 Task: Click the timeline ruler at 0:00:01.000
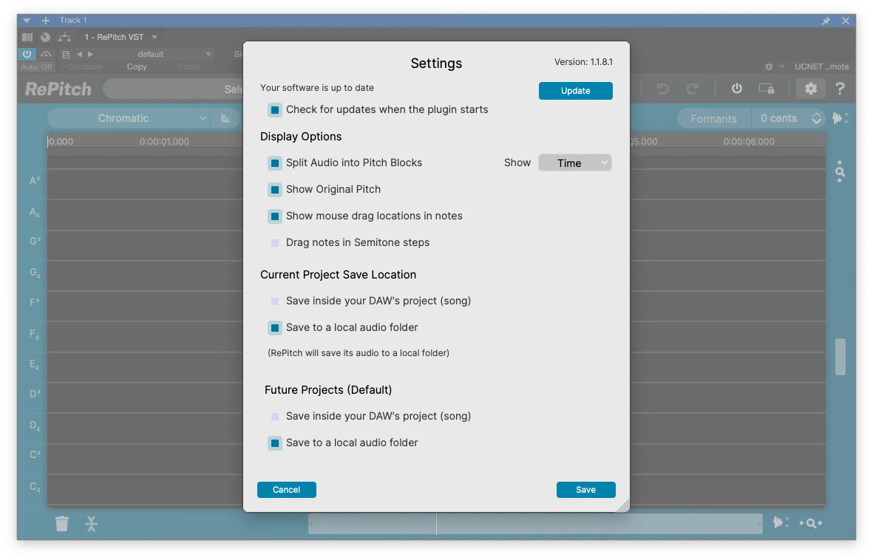(164, 141)
